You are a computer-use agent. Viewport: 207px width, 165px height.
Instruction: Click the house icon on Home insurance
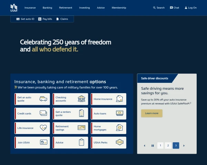(x=119, y=99)
